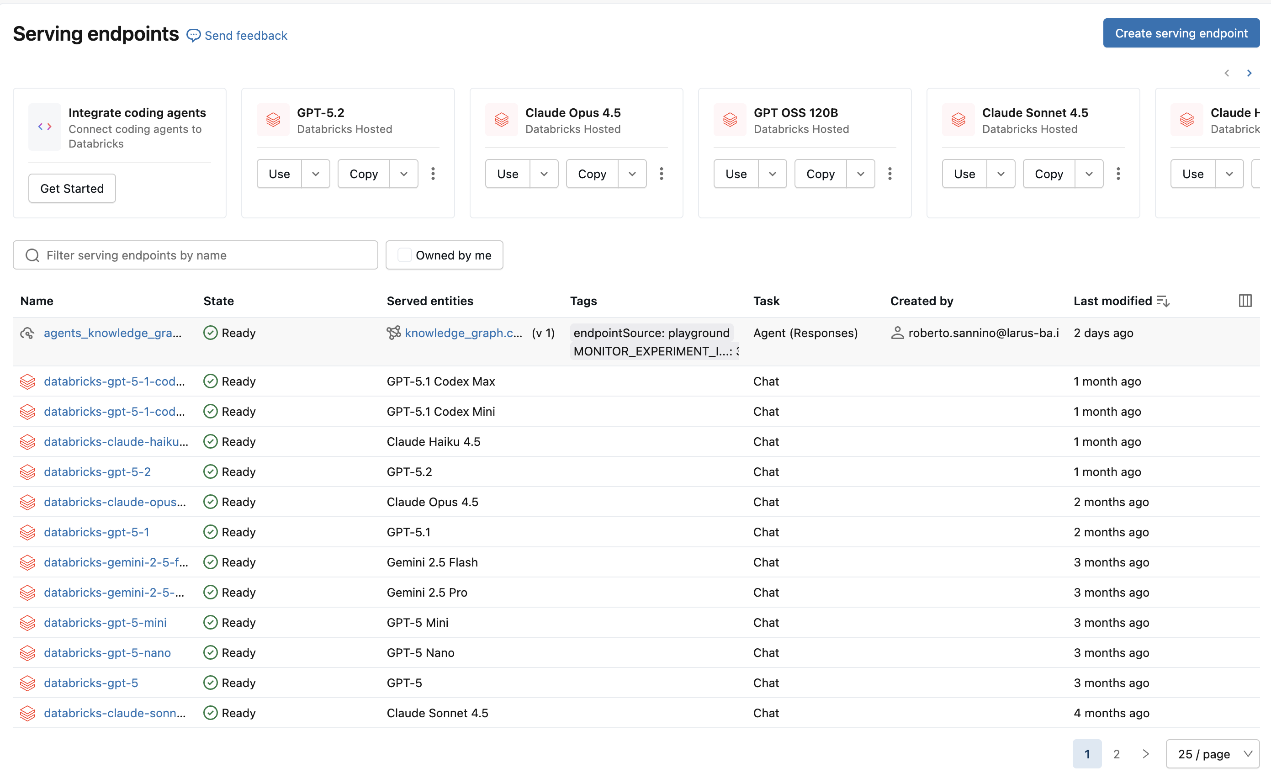Open databricks-gpt-5-mini endpoint link
This screenshot has width=1271, height=773.
105,622
